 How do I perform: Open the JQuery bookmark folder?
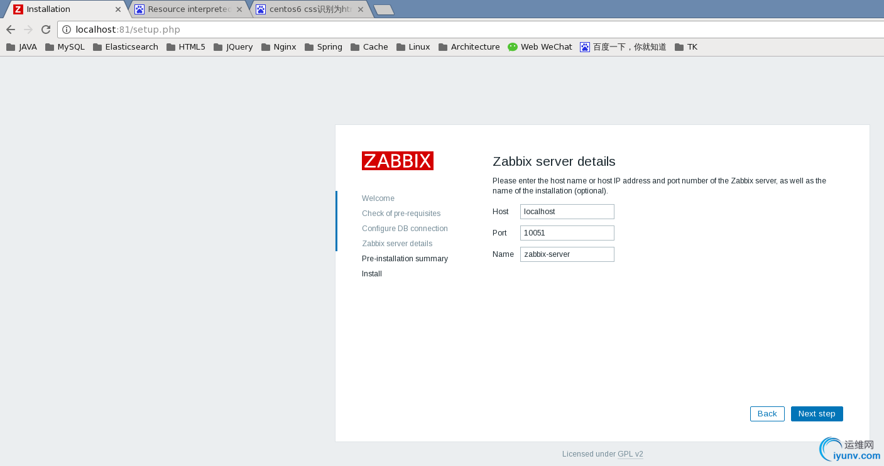pos(233,47)
